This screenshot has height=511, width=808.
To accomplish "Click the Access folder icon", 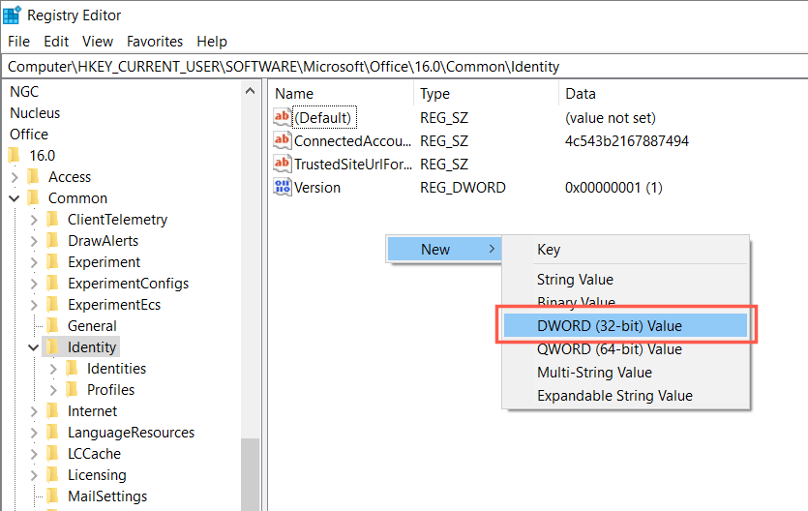I will point(34,177).
